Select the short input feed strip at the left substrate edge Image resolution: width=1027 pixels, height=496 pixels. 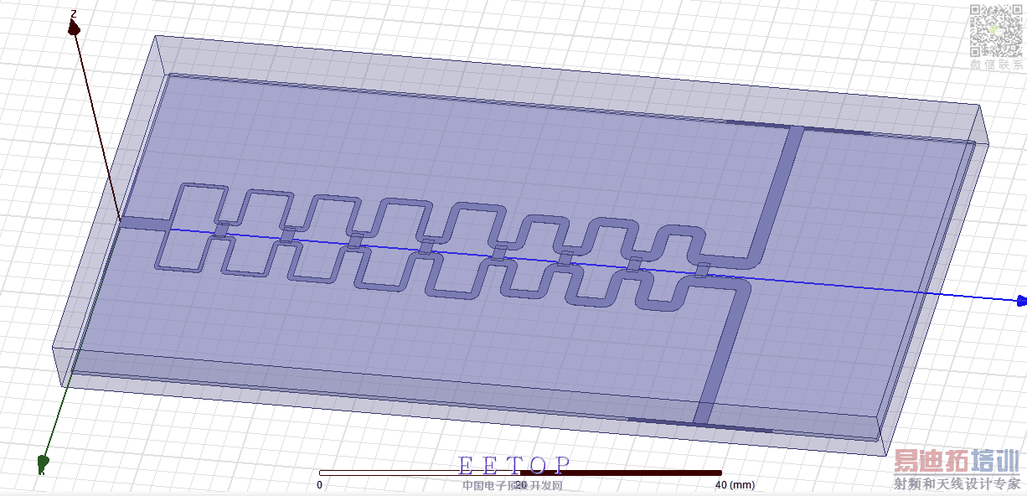tap(145, 224)
